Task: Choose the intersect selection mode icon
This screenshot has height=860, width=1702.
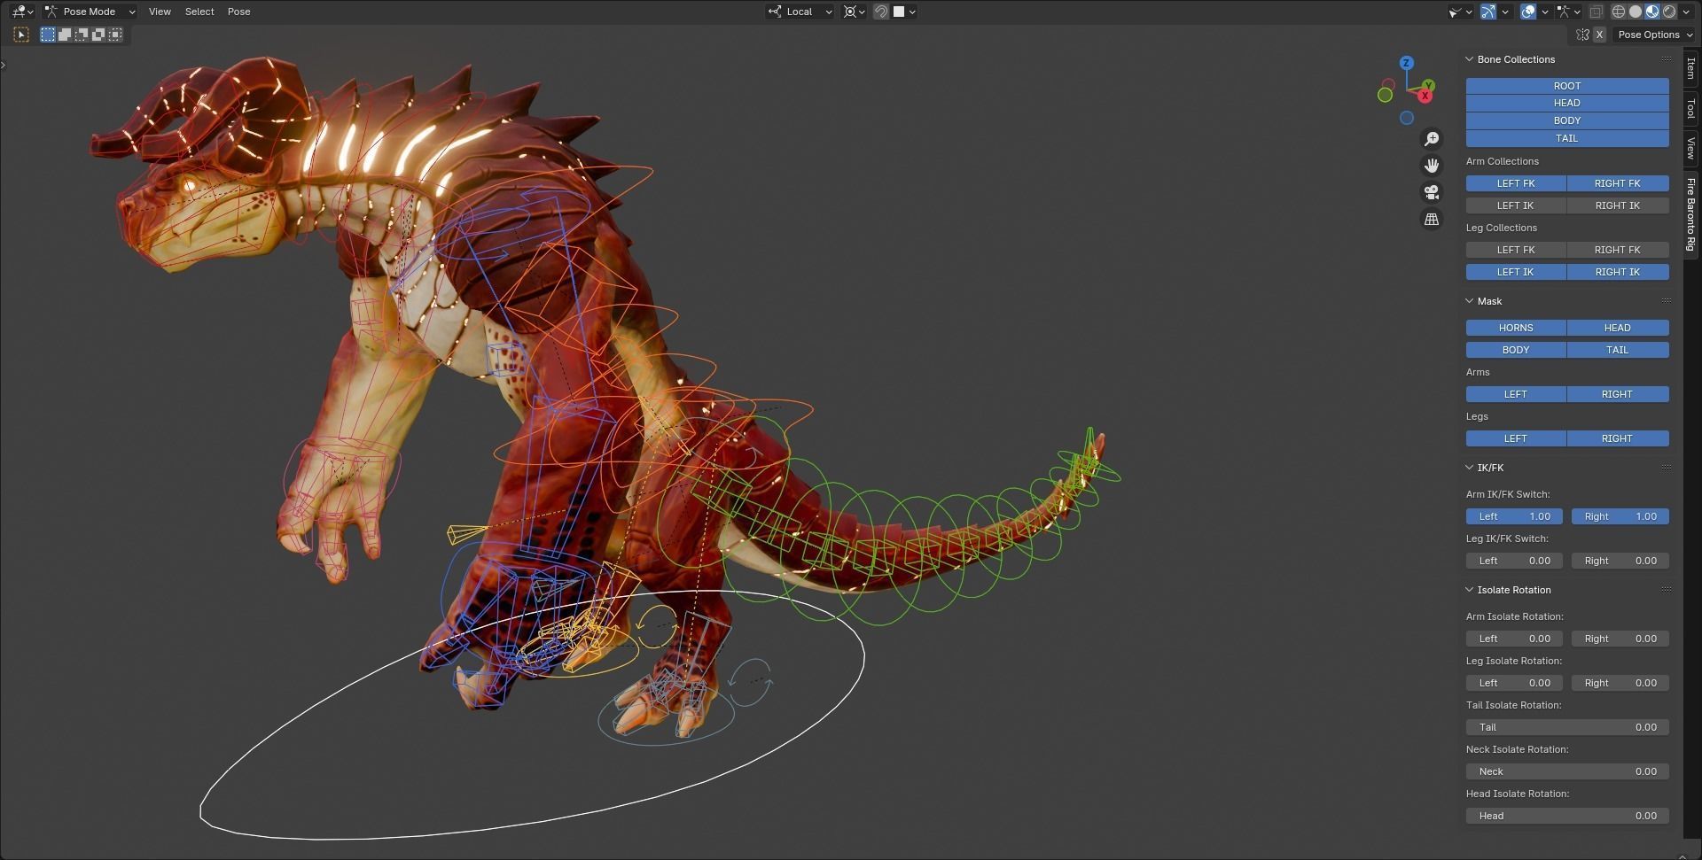Action: pos(115,35)
